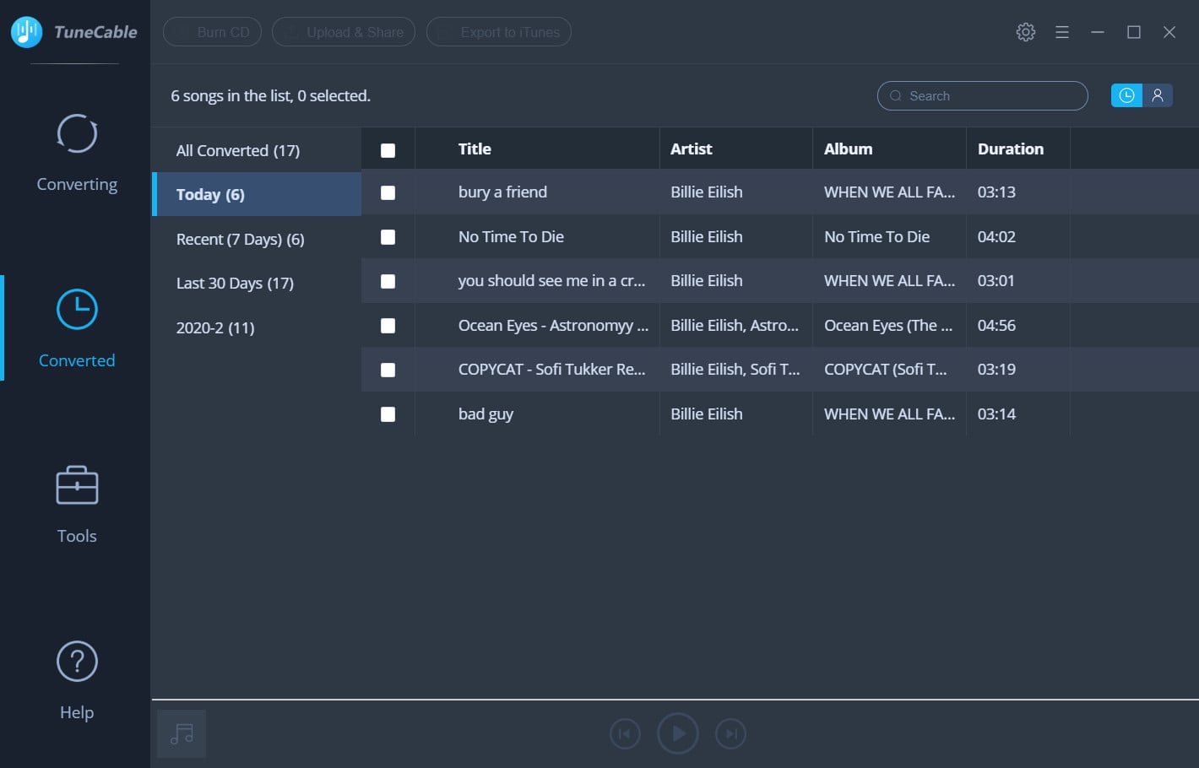Click the album cell 'Ocean Eyes (The ...'
Image resolution: width=1199 pixels, height=768 pixels.
click(x=888, y=326)
